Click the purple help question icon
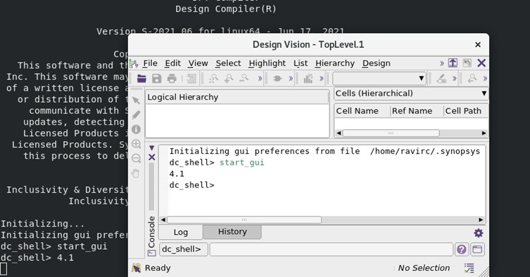The width and height of the screenshot is (530, 277). 462,250
